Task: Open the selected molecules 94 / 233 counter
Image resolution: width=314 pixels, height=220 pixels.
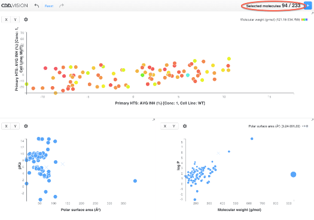Action: (273, 5)
